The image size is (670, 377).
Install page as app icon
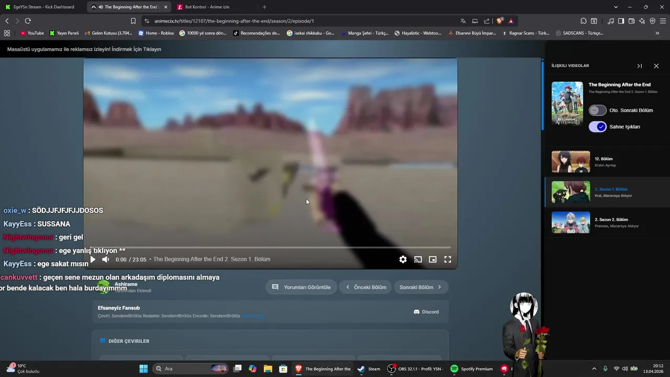(x=475, y=21)
